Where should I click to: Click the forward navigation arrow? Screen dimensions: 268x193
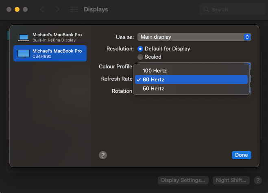tap(57, 9)
